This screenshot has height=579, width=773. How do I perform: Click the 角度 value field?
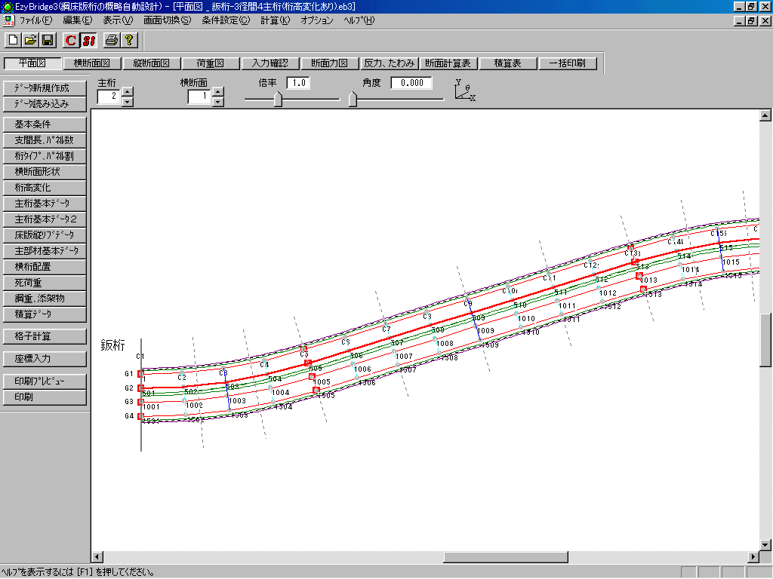pos(411,83)
